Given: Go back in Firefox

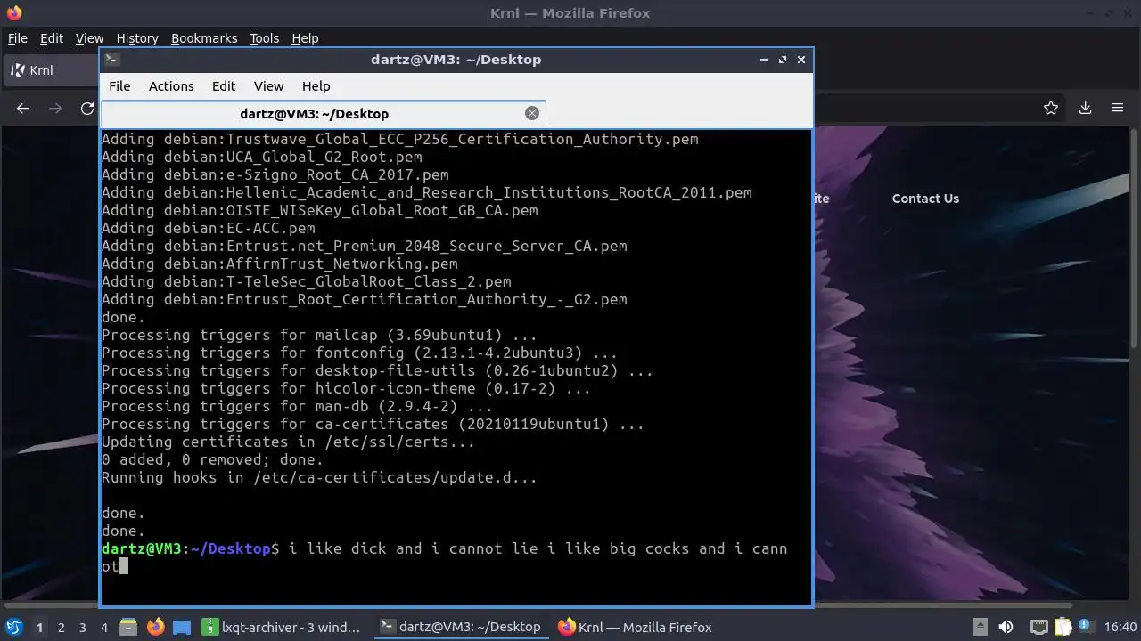Looking at the screenshot, I should (x=23, y=108).
